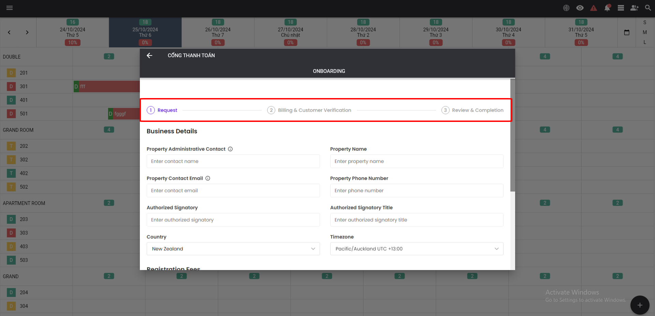Click the Enter authorized signatory title field
This screenshot has width=655, height=316.
tap(417, 220)
